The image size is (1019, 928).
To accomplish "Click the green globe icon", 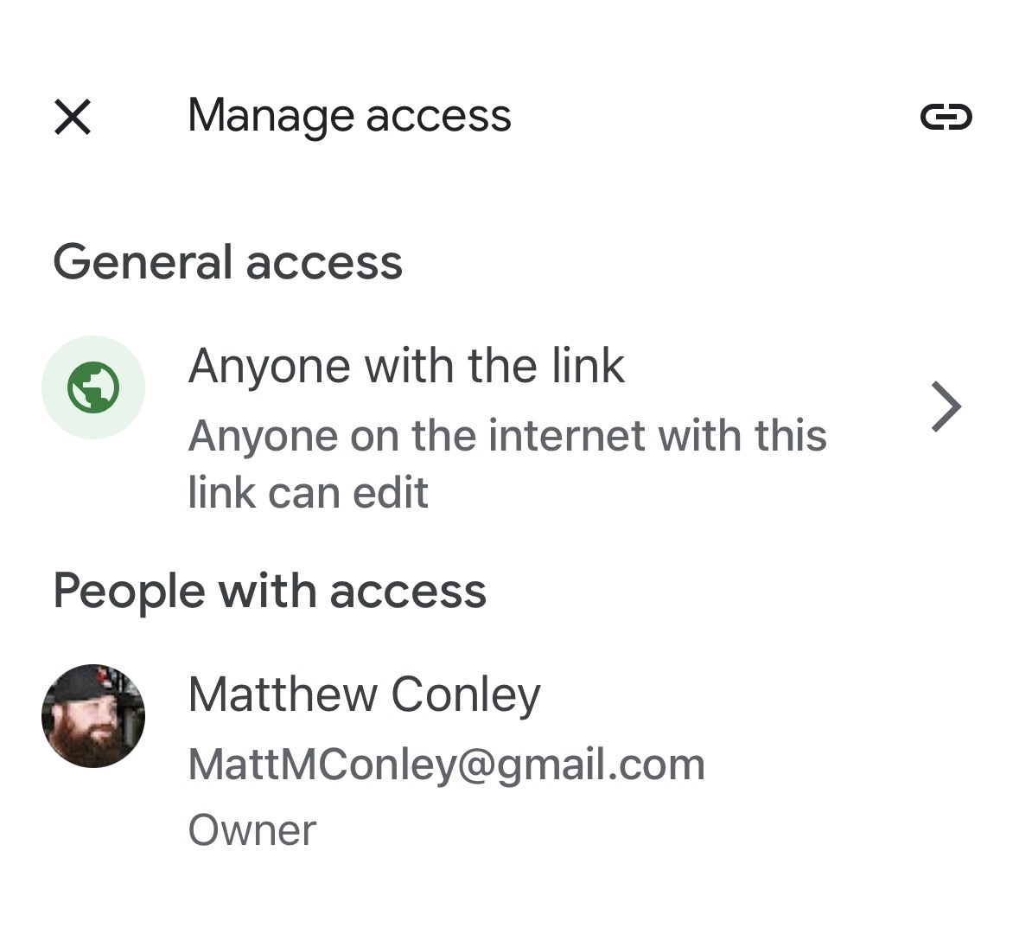I will (x=93, y=387).
